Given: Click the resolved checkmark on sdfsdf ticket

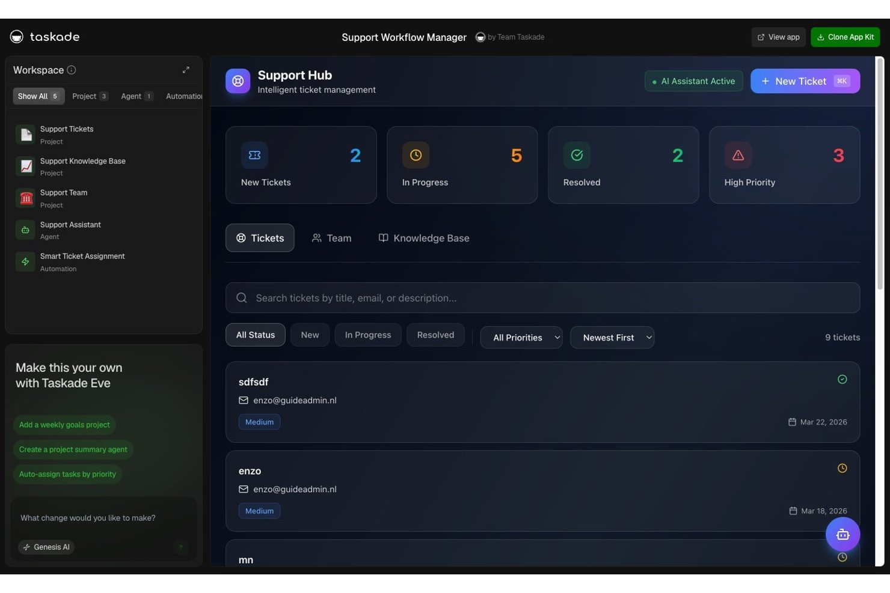Looking at the screenshot, I should click(x=842, y=379).
